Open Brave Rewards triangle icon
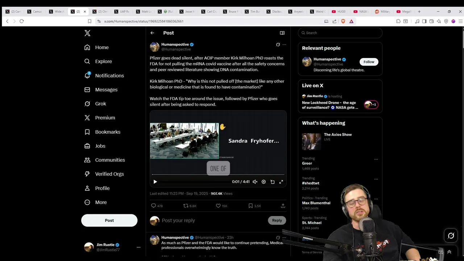This screenshot has width=464, height=261. [x=351, y=21]
